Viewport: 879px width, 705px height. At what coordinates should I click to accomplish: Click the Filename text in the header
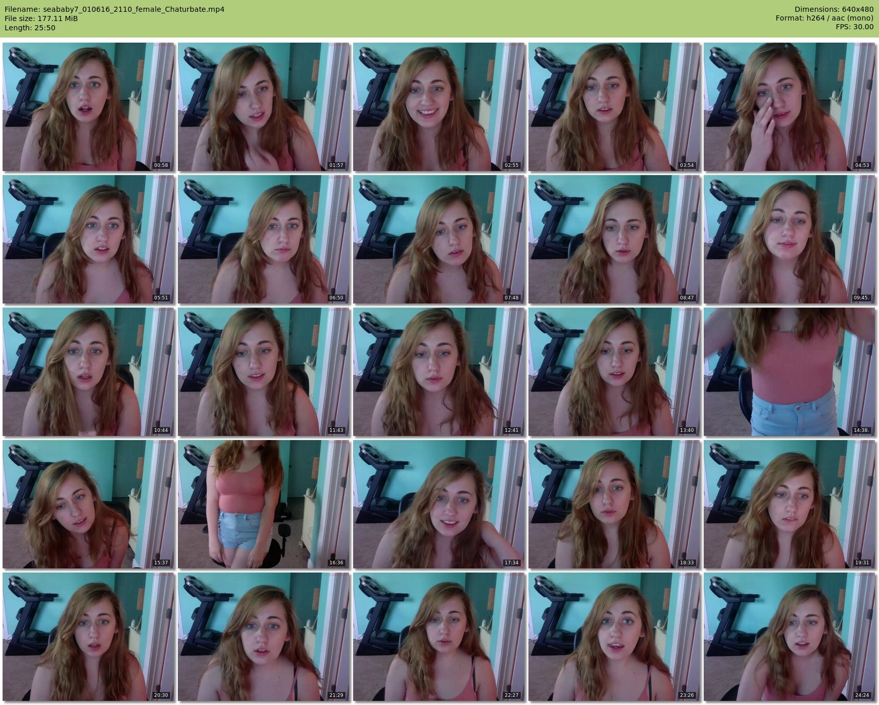(x=114, y=9)
